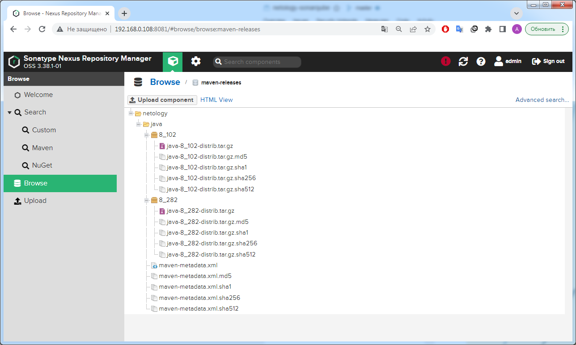Select java-8_282-distrib.tar.gz.sha512 file

pos(211,254)
